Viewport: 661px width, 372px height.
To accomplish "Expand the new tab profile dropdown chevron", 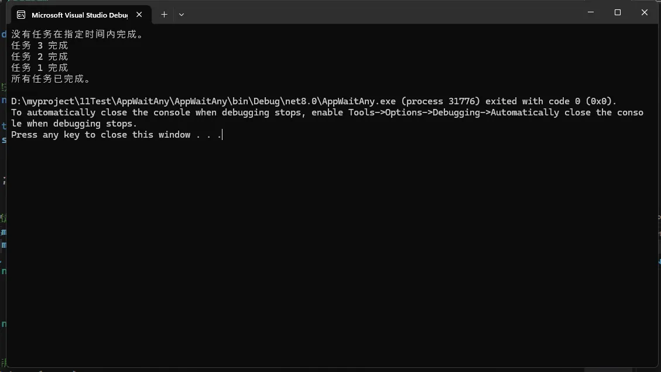I will coord(181,14).
